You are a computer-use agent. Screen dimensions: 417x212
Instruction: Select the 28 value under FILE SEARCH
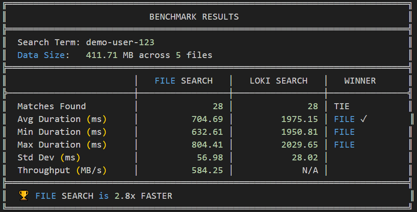[x=218, y=106]
